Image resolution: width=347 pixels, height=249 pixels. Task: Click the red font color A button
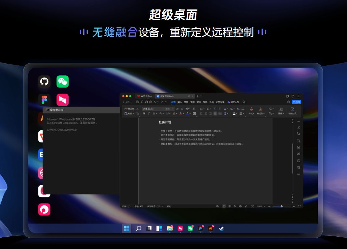[x=180, y=114]
